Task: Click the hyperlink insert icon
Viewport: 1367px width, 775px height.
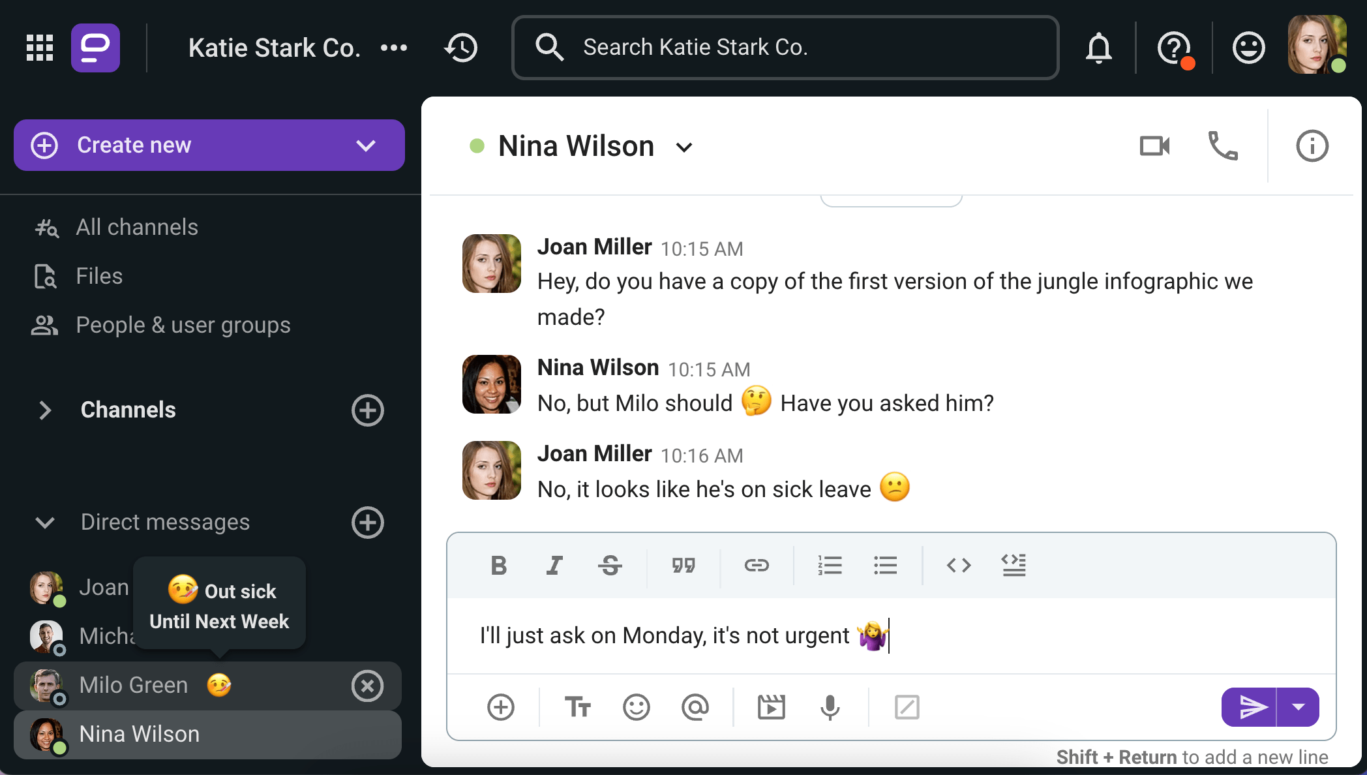Action: pyautogui.click(x=757, y=566)
